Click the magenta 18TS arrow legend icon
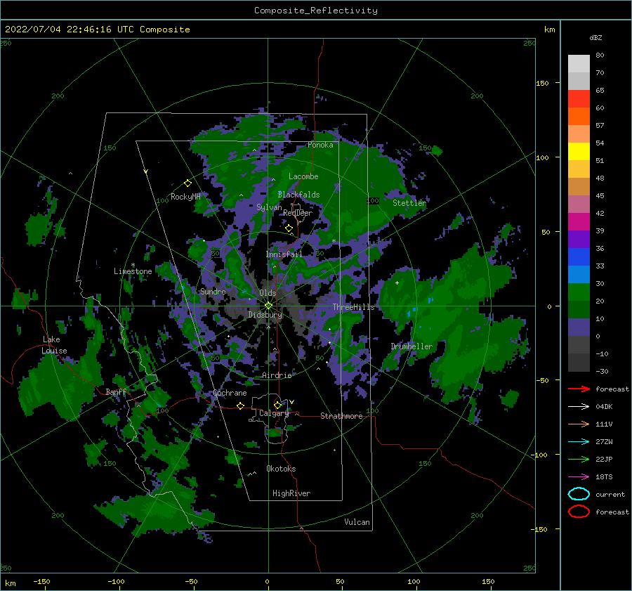The height and width of the screenshot is (591, 632). click(x=579, y=476)
